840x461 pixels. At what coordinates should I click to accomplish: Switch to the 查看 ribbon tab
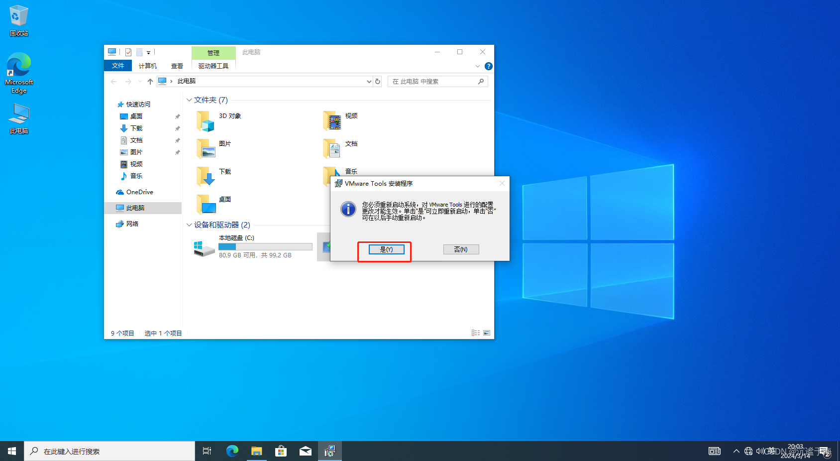click(x=177, y=65)
